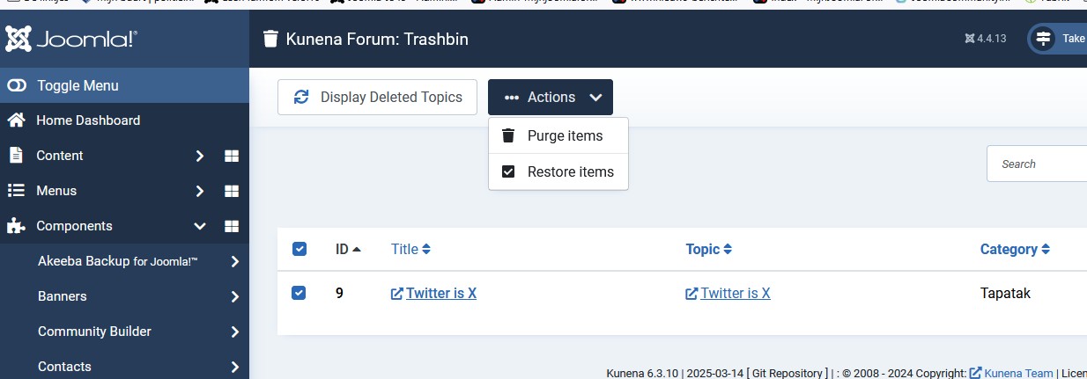Uncheck the row 9 checkbox
The width and height of the screenshot is (1087, 379).
tap(299, 293)
